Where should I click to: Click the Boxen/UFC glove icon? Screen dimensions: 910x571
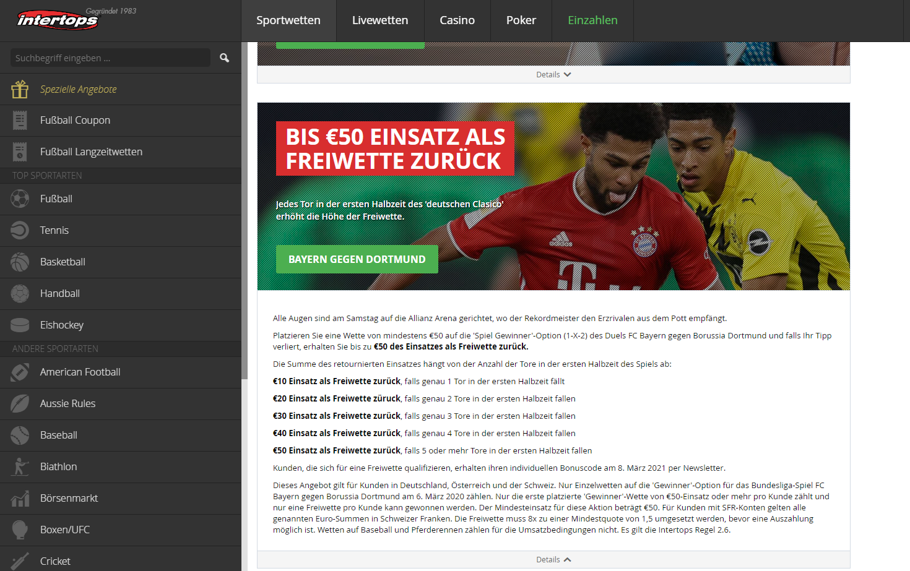pos(20,530)
